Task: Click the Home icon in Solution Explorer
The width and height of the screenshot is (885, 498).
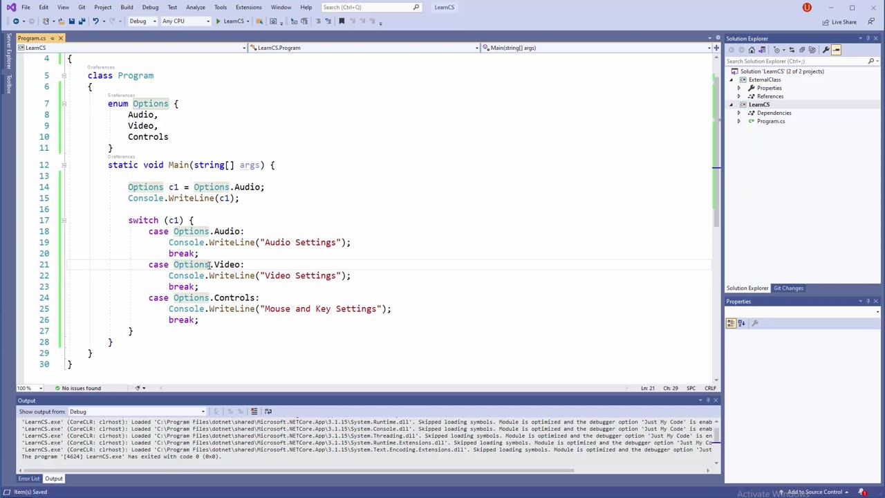Action: 752,50
